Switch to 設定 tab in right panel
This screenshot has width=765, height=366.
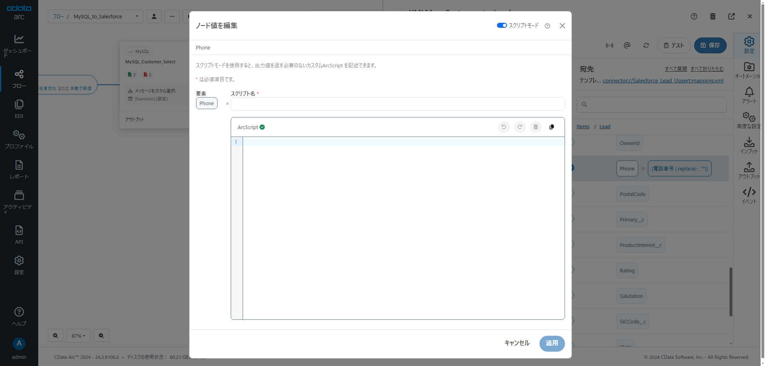pos(749,45)
